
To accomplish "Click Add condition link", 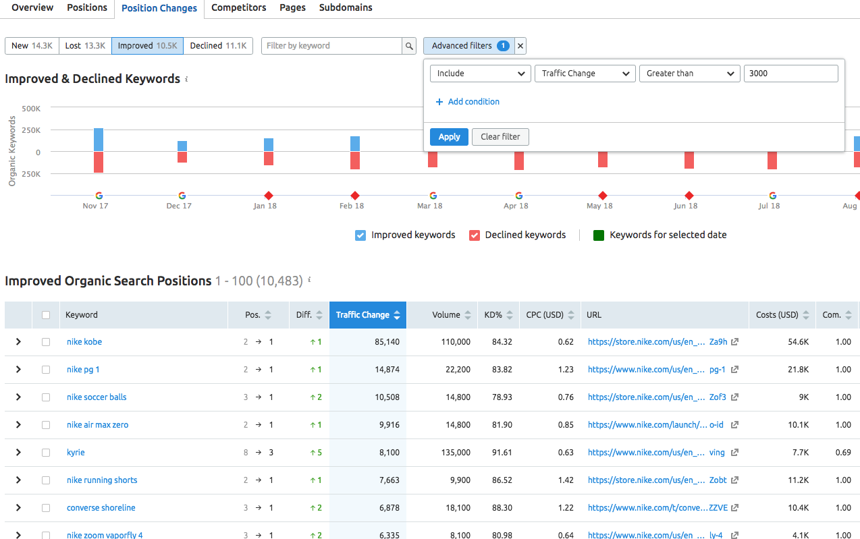I will coord(468,102).
